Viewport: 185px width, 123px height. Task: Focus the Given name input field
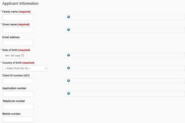point(18,30)
